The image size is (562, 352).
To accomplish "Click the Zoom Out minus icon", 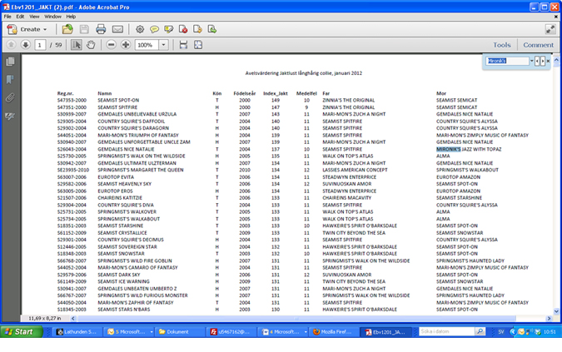I will 111,45.
